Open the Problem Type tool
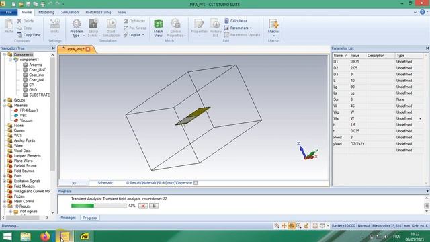Screen dimensions: 430x242 (77, 28)
